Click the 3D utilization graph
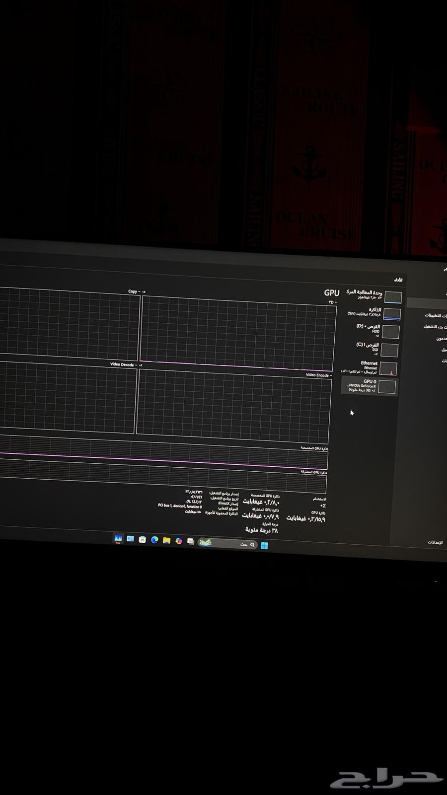This screenshot has height=795, width=447. pos(238,333)
